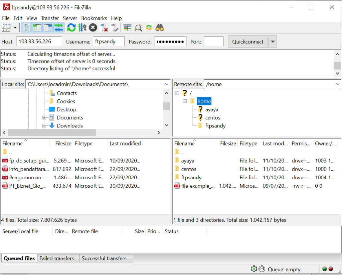Select centos in remote tree
342x275 pixels.
pos(213,118)
